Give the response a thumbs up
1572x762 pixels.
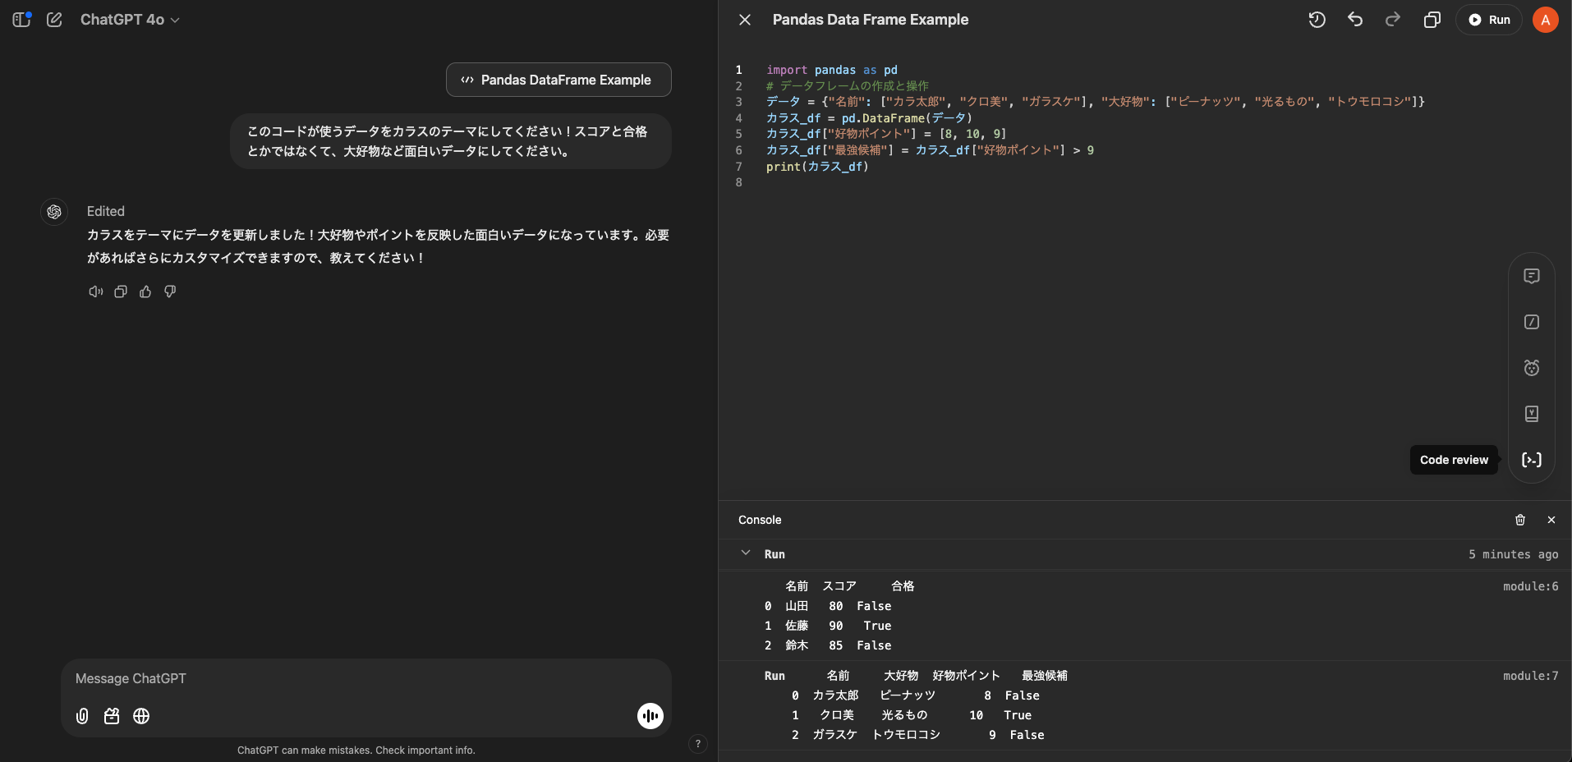coord(145,292)
